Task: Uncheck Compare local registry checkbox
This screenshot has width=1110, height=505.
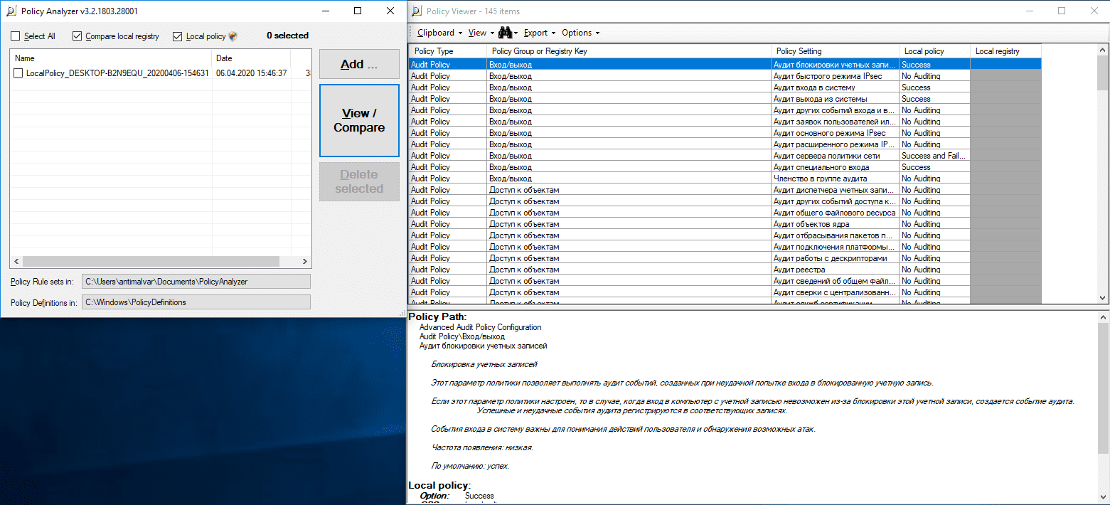Action: coord(78,36)
